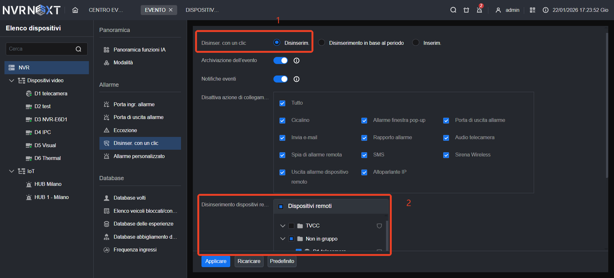614x278 pixels.
Task: Click the remote devices list scrollbar
Action: [387, 236]
